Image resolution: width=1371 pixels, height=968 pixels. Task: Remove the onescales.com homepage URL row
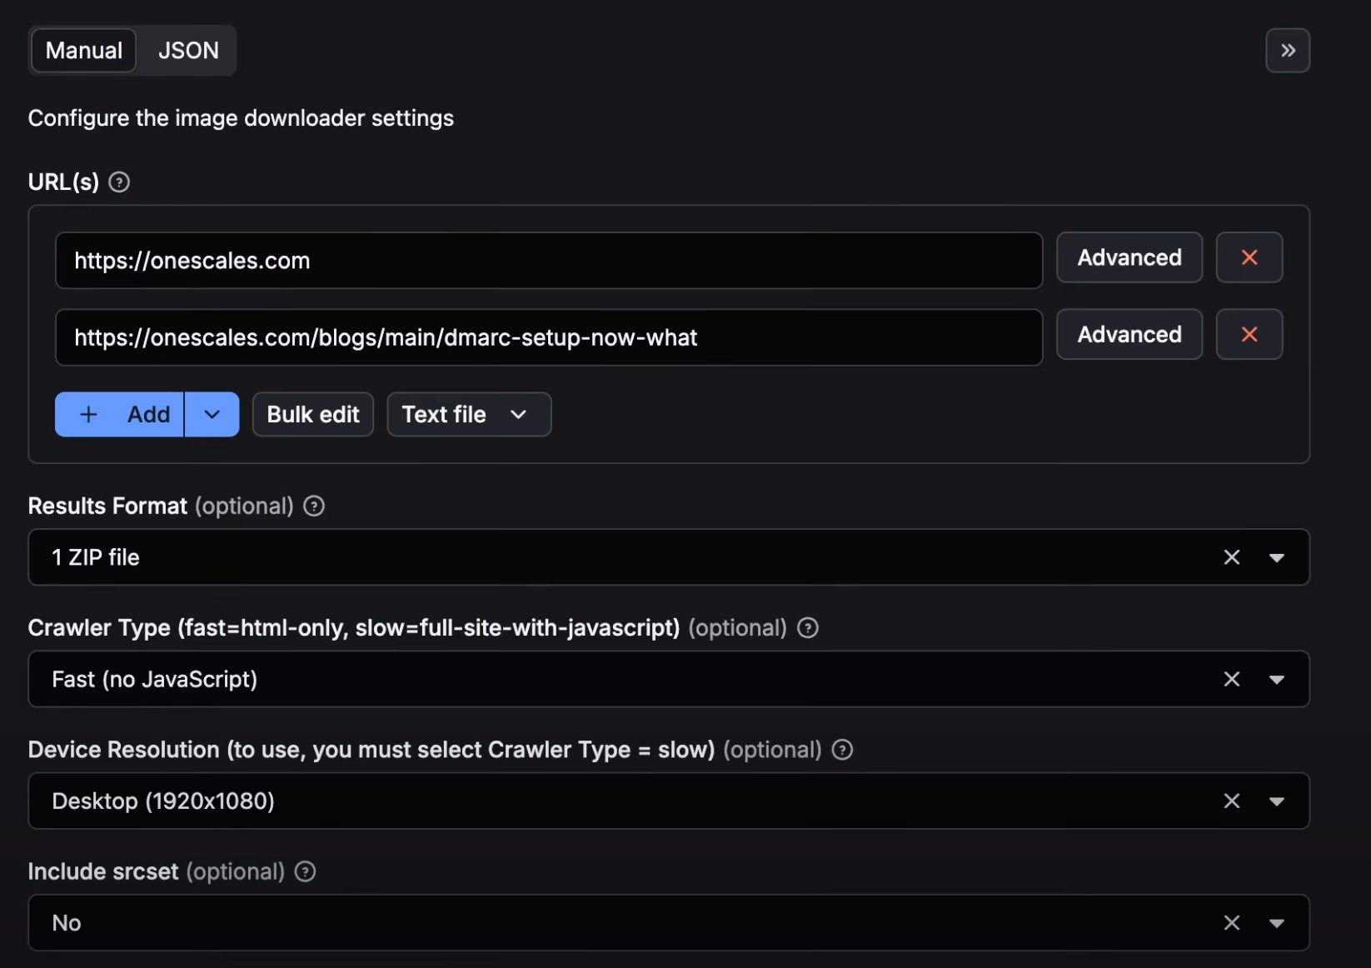point(1249,257)
